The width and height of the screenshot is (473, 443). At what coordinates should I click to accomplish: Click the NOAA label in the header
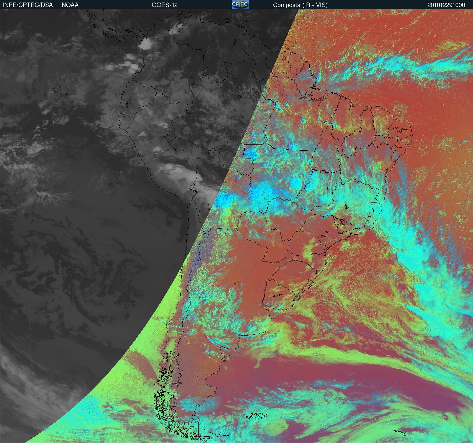(70, 5)
